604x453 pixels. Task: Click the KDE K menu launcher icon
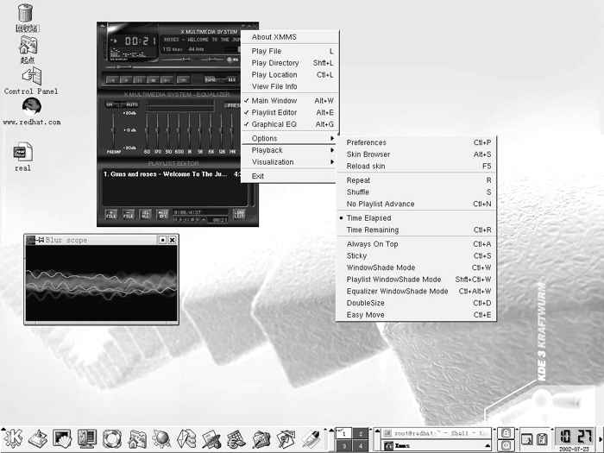pyautogui.click(x=12, y=438)
